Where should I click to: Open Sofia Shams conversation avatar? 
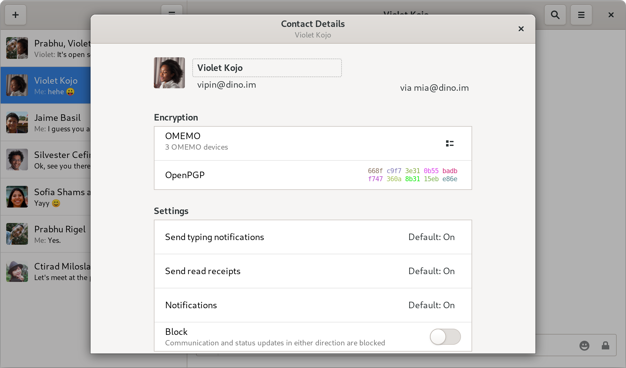pyautogui.click(x=17, y=197)
